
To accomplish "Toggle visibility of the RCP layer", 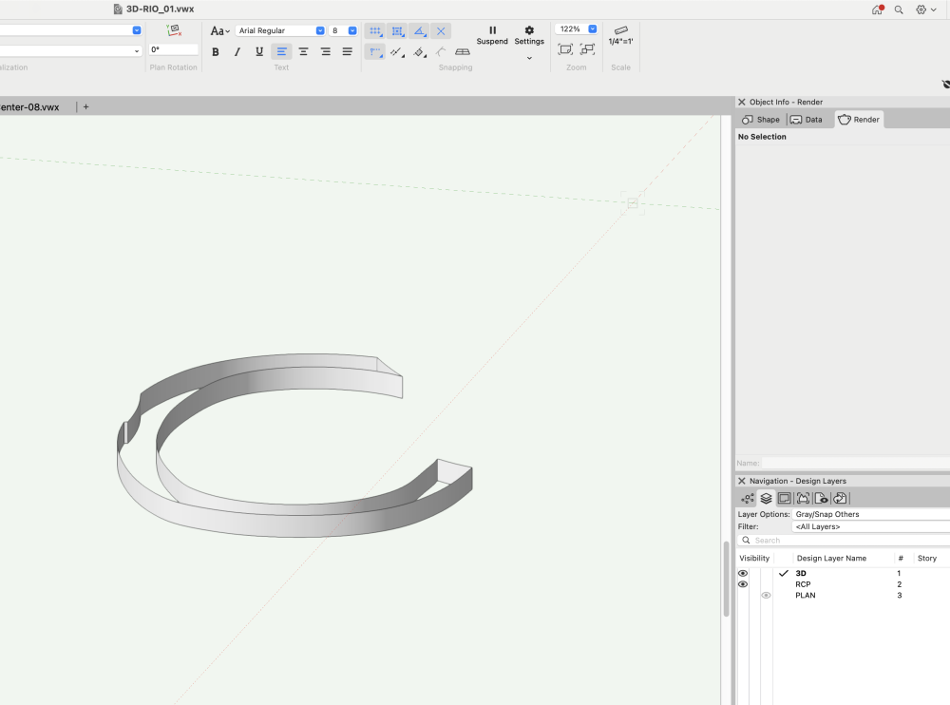I will point(743,584).
